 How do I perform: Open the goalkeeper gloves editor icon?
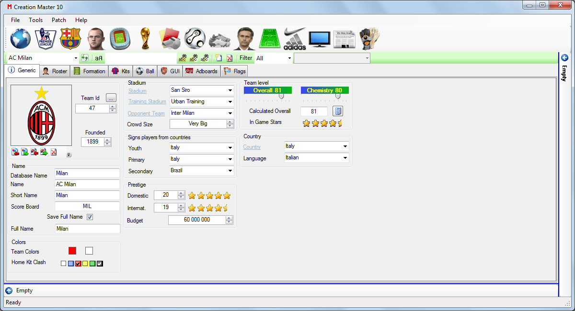[x=369, y=39]
